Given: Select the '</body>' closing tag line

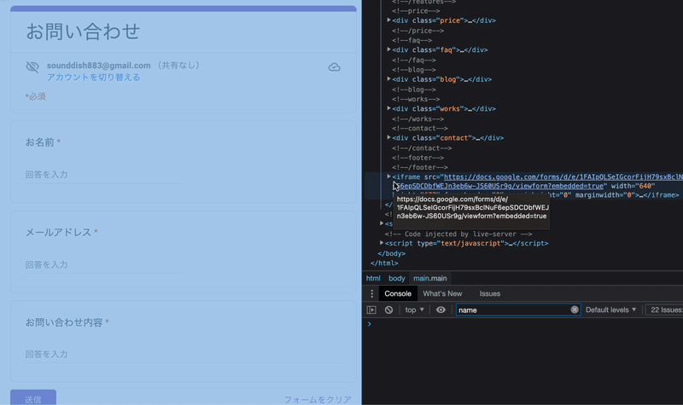Looking at the screenshot, I should [x=392, y=253].
